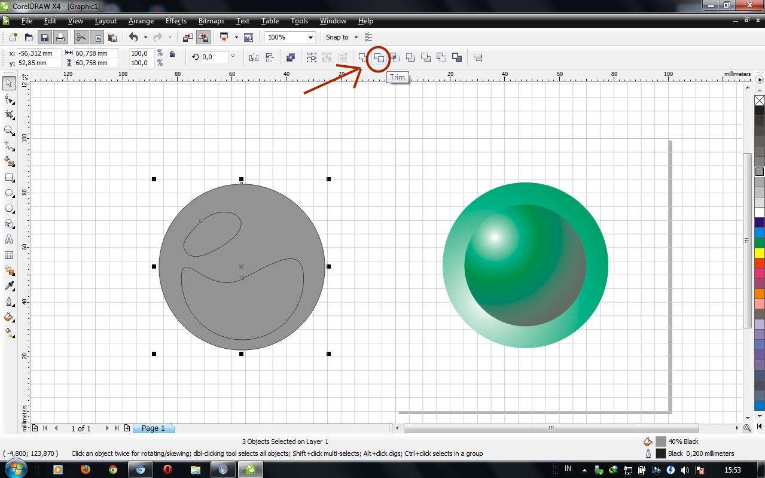The width and height of the screenshot is (765, 478).
Task: Select the Eyedropper tool
Action: (9, 286)
